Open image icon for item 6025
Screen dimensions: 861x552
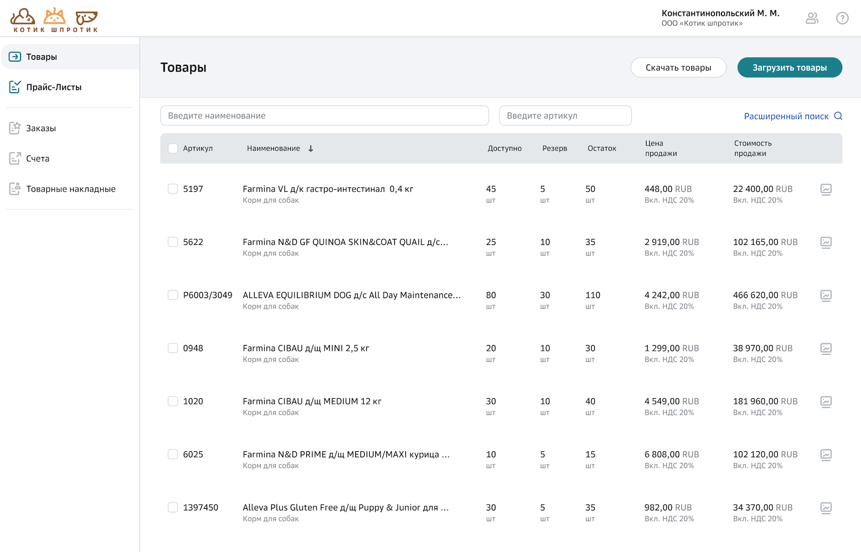pyautogui.click(x=826, y=455)
